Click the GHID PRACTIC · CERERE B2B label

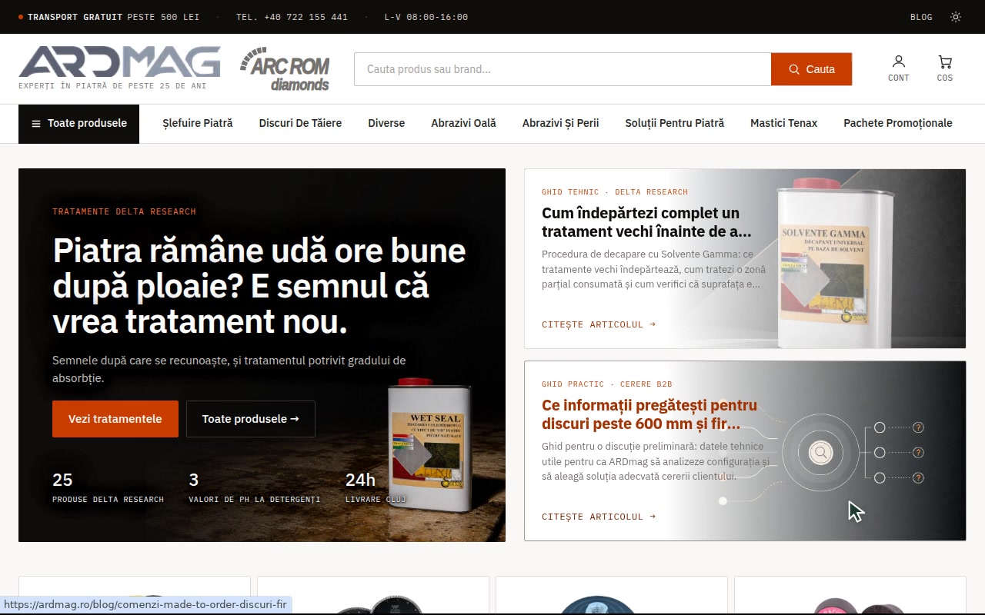click(606, 384)
